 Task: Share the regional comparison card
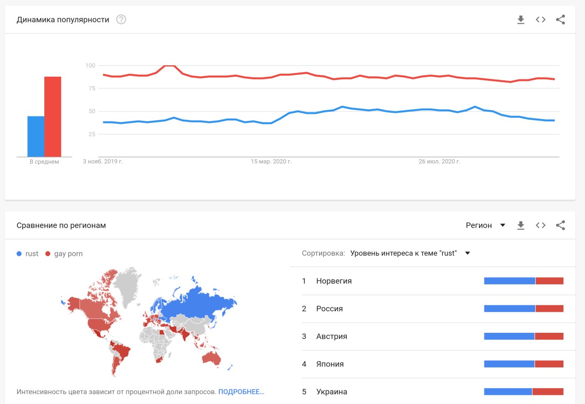[560, 225]
